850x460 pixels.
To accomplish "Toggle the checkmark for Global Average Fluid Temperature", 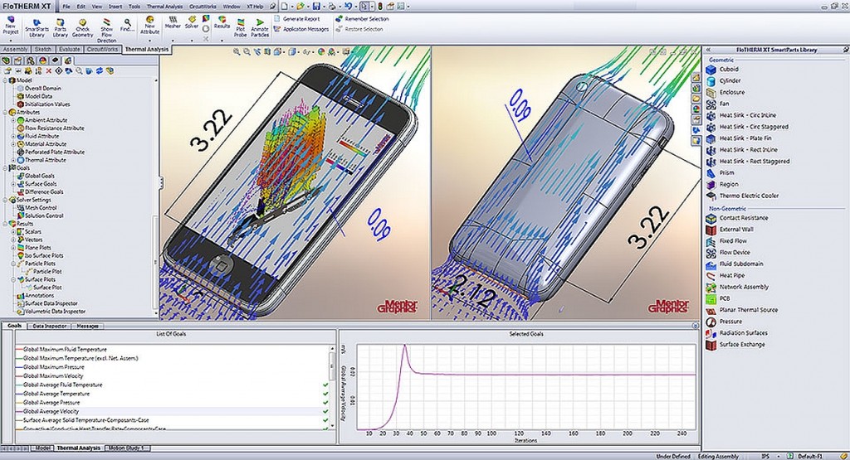I will (x=325, y=385).
